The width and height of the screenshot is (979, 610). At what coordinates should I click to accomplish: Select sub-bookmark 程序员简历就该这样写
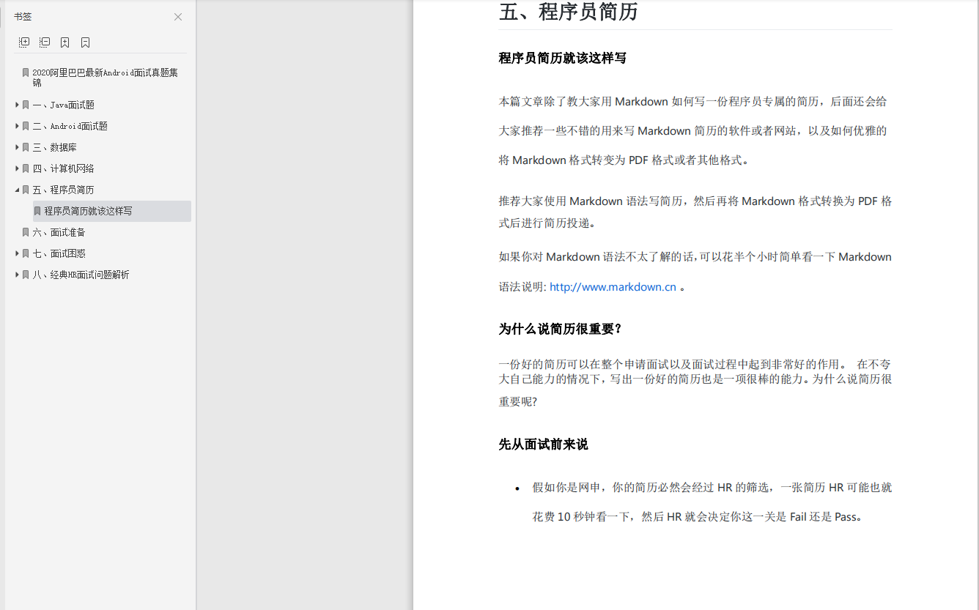click(x=88, y=211)
